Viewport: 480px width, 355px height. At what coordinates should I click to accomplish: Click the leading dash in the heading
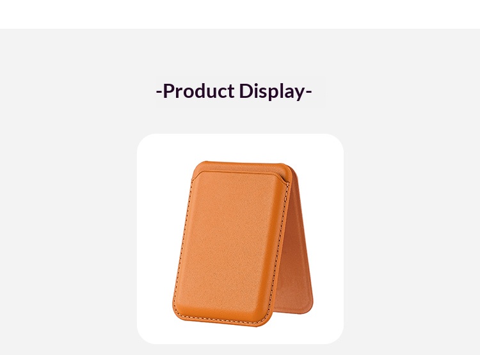tap(159, 91)
